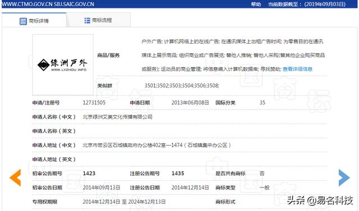Click the 注册公告期号 label
359x211 pixels.
coord(145,174)
